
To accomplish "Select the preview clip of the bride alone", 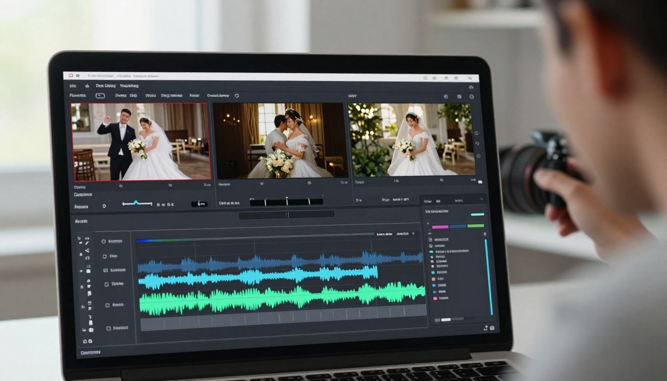I will [x=412, y=139].
